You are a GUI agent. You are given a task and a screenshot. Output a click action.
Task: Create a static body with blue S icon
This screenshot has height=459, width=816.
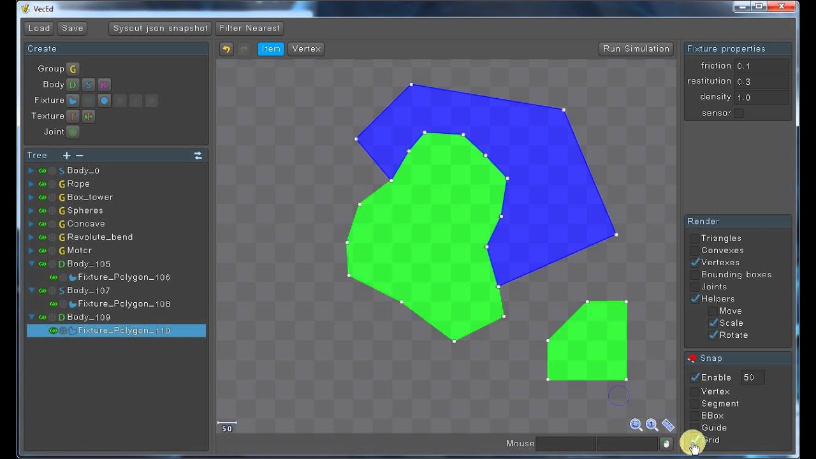(x=89, y=85)
